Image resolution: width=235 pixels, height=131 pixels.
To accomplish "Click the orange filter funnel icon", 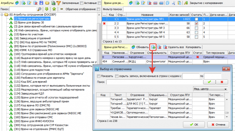I will coord(58,3).
